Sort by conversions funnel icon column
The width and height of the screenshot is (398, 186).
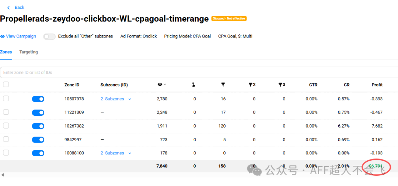click(x=223, y=85)
